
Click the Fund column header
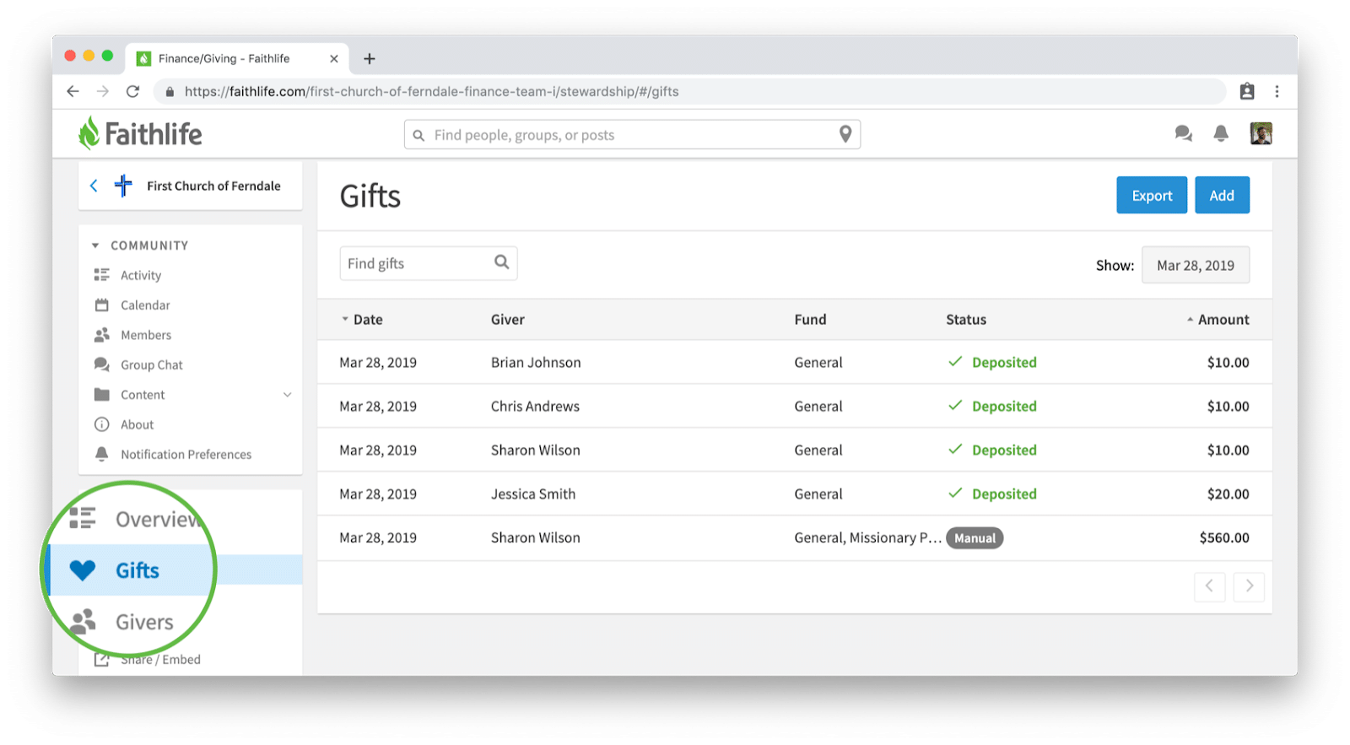(x=810, y=320)
